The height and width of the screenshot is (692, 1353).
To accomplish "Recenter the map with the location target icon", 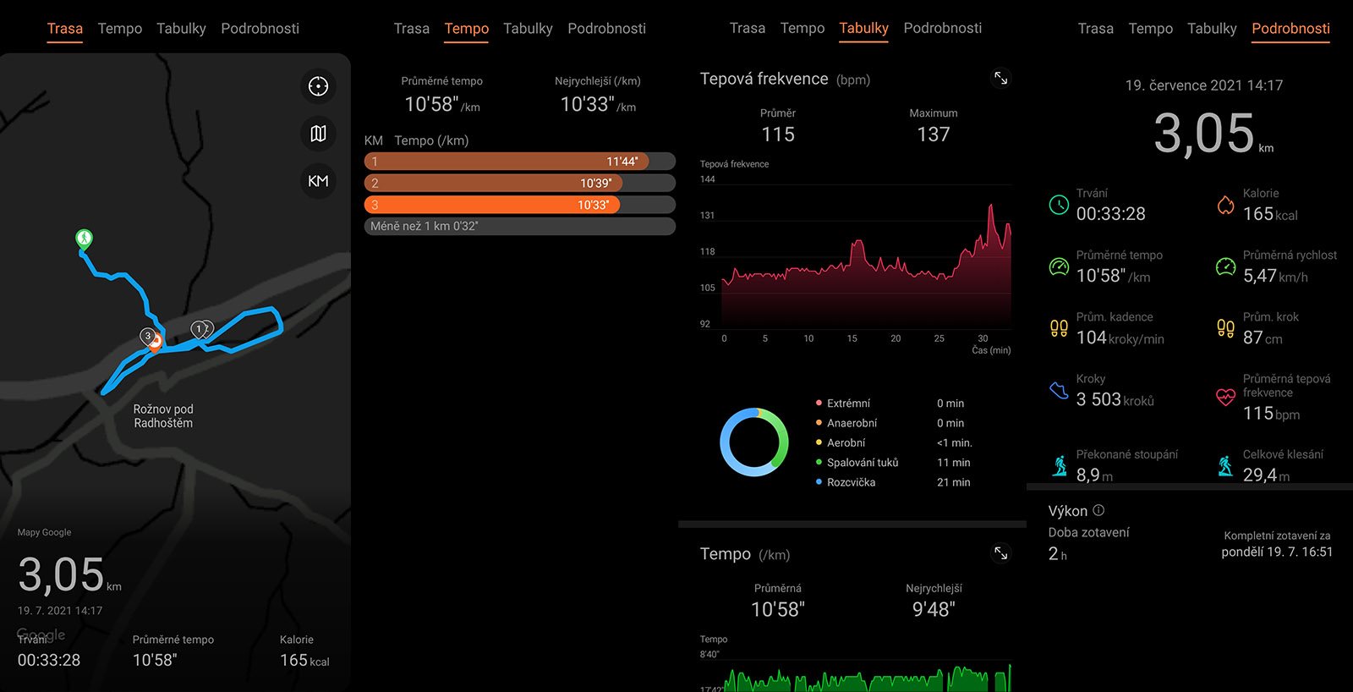I will coord(318,86).
